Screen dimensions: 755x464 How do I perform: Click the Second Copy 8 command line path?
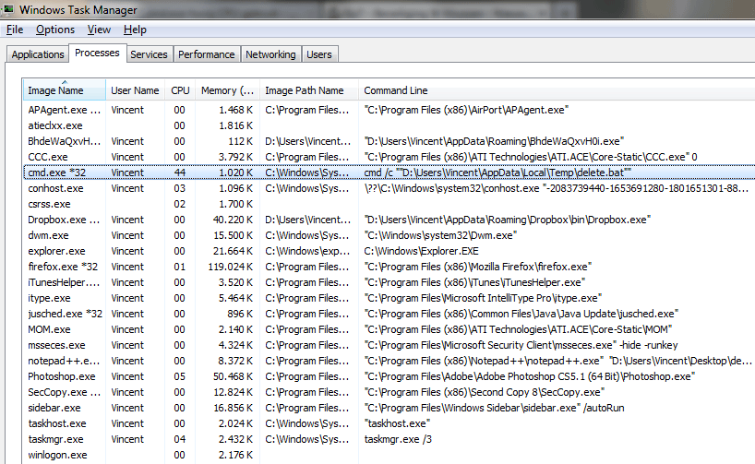[x=485, y=392]
